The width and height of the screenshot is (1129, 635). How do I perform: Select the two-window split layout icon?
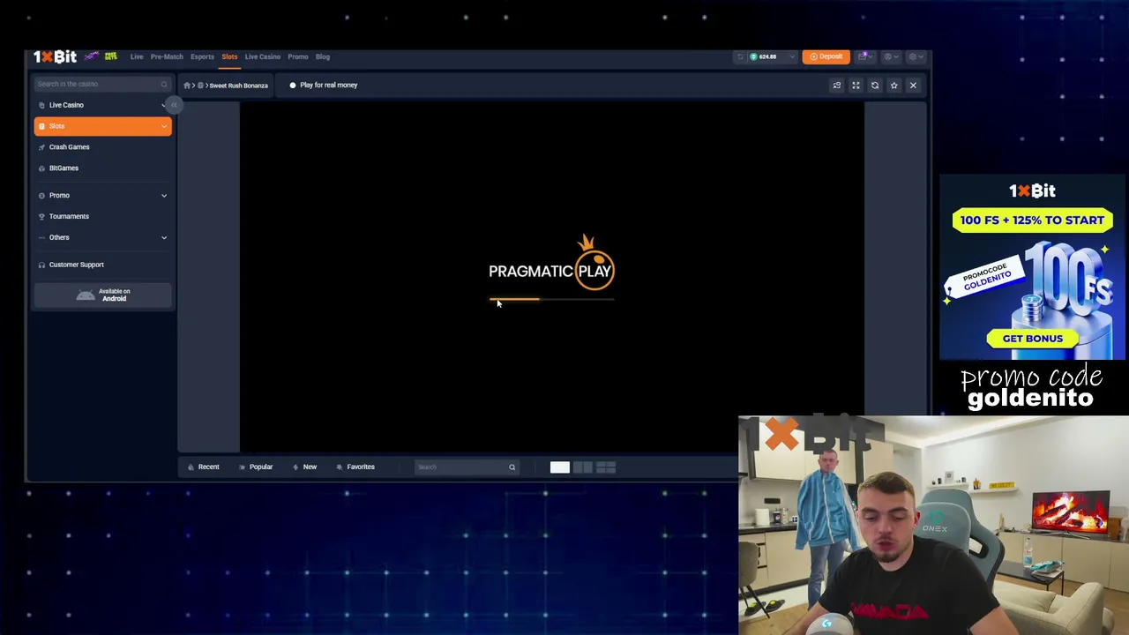[583, 467]
